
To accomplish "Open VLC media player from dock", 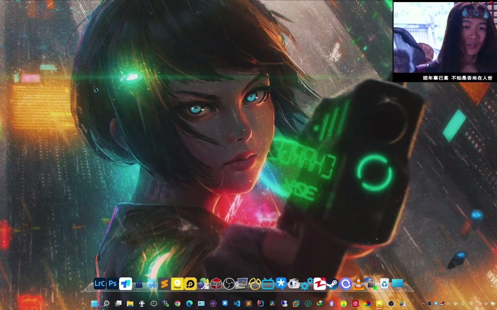I will [358, 284].
